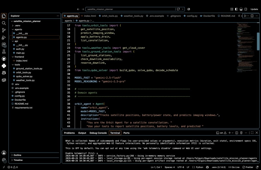Image resolution: width=261 pixels, height=170 pixels.
Task: Toggle the secondary side bar visibility
Action: point(246,9)
